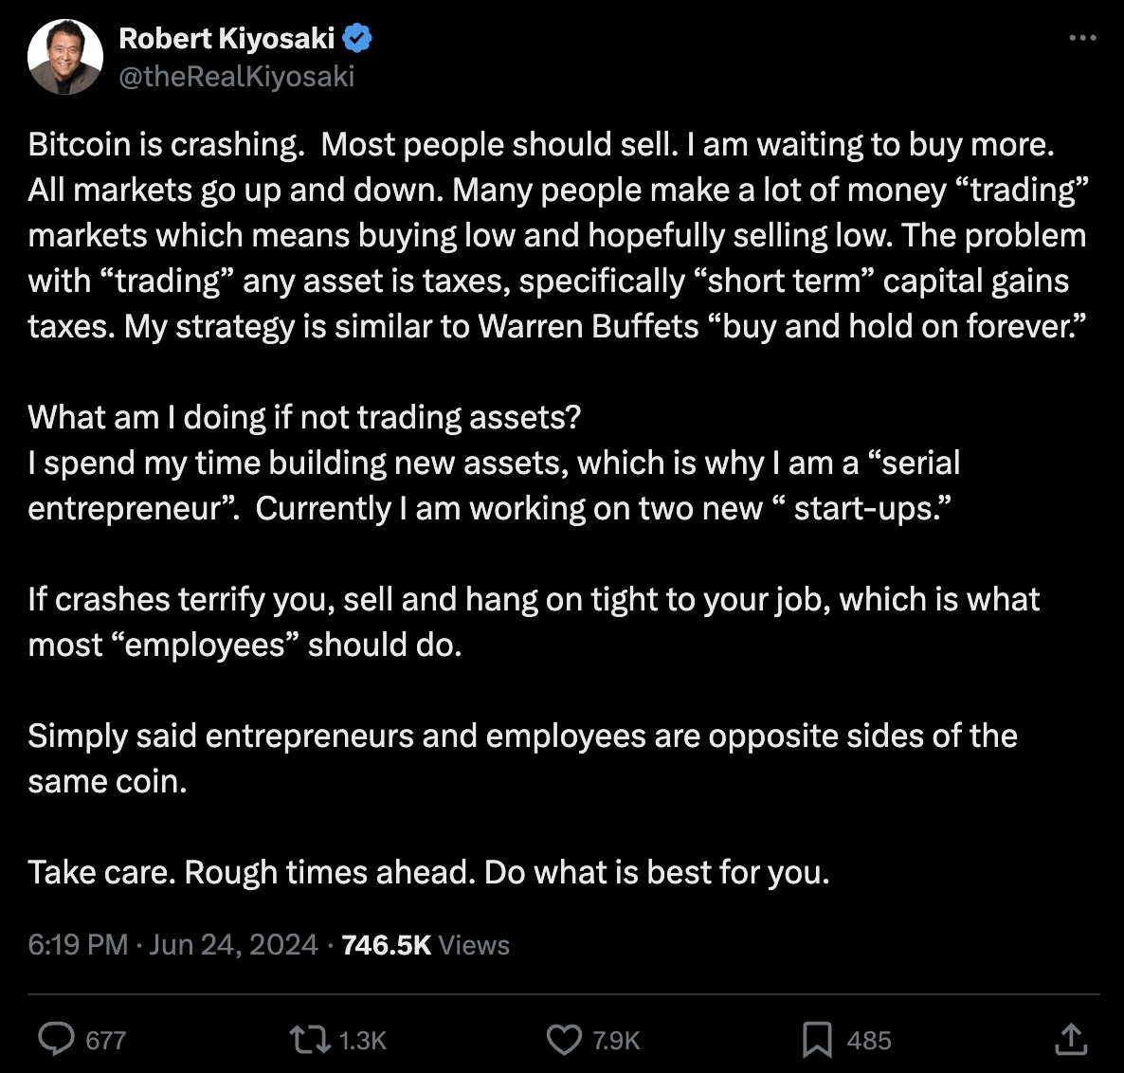Repost the tweet using the retweet arrows icon
Viewport: 1124px width, 1073px height.
308,1040
